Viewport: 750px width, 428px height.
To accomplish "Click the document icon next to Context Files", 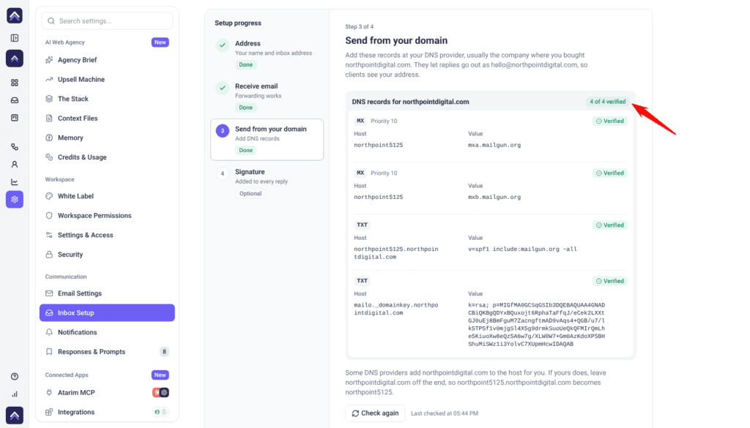I will pyautogui.click(x=49, y=118).
